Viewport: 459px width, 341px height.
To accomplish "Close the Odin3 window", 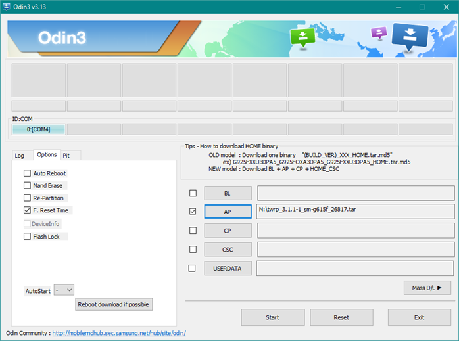I will 446,7.
